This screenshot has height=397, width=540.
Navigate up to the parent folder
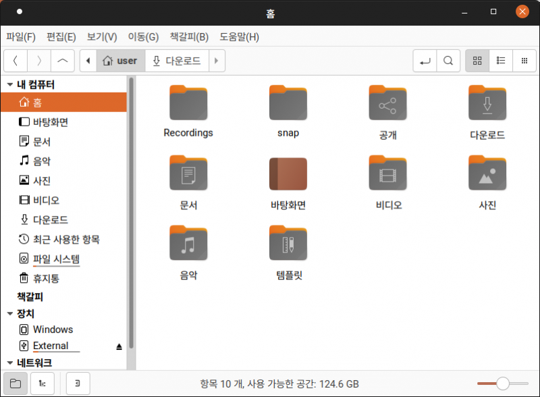[63, 60]
